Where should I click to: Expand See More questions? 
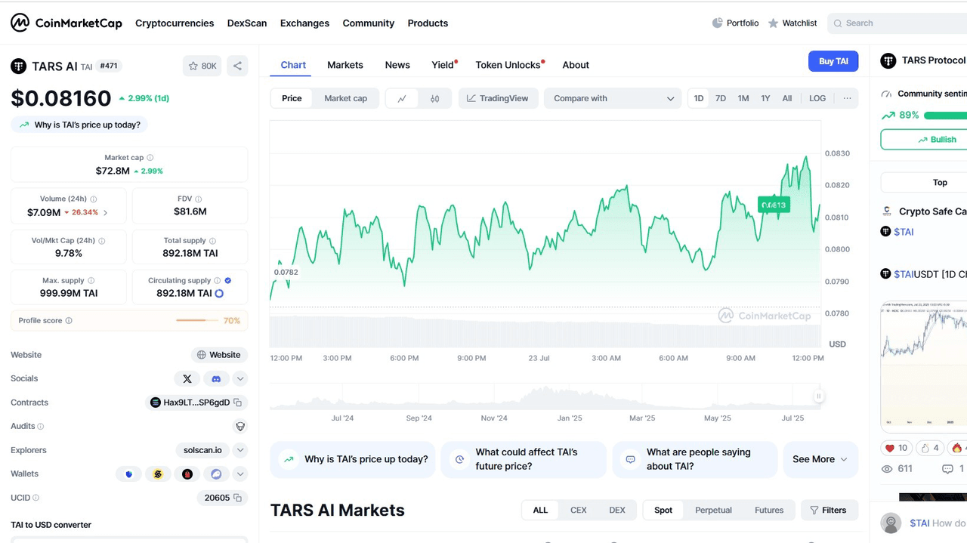[x=820, y=459]
